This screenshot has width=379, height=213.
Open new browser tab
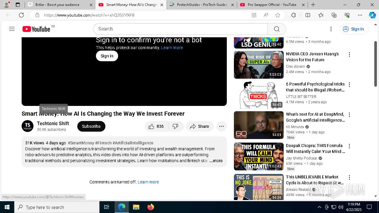coord(313,5)
